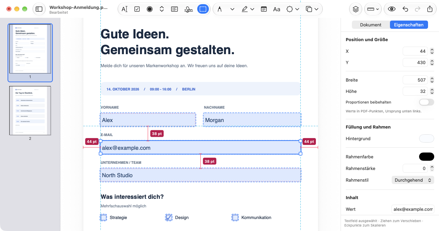
Task: Toggle the Design checkbox
Action: coord(169,217)
